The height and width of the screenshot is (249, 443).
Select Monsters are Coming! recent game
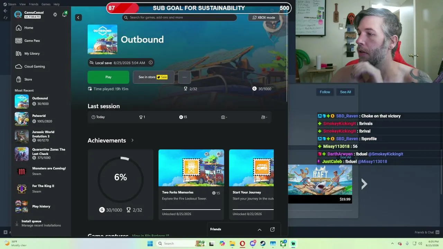(x=41, y=171)
